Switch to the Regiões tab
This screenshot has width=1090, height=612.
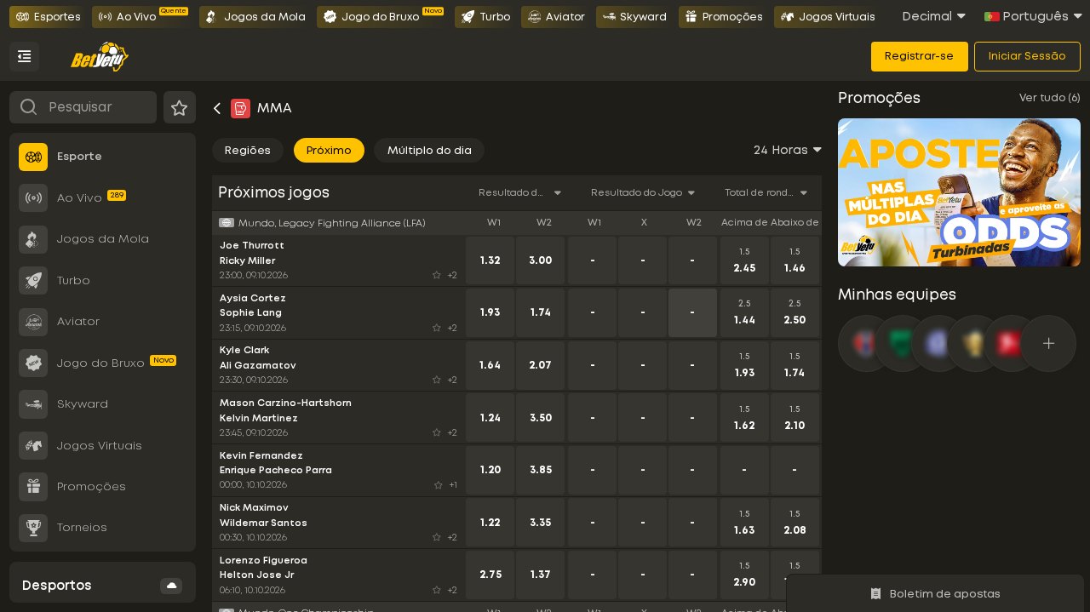(248, 151)
